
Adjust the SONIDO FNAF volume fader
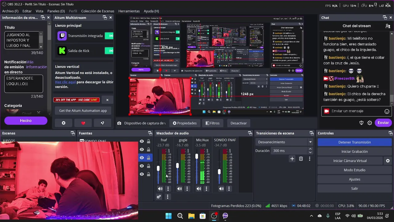point(219,172)
